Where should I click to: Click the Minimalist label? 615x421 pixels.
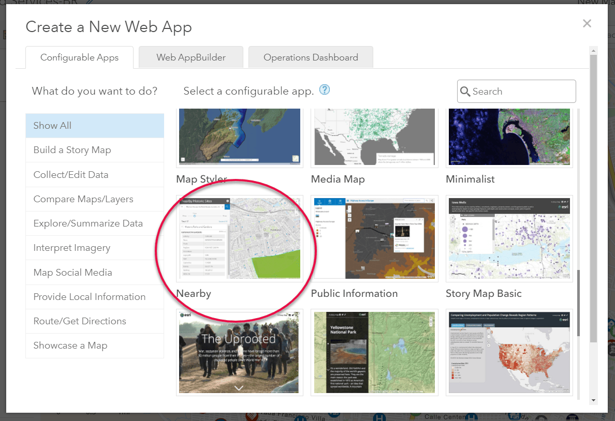pos(470,179)
